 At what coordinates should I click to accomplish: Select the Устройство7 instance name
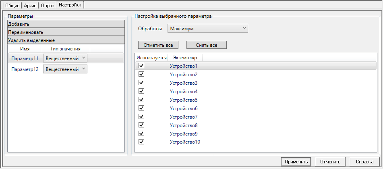(184, 117)
